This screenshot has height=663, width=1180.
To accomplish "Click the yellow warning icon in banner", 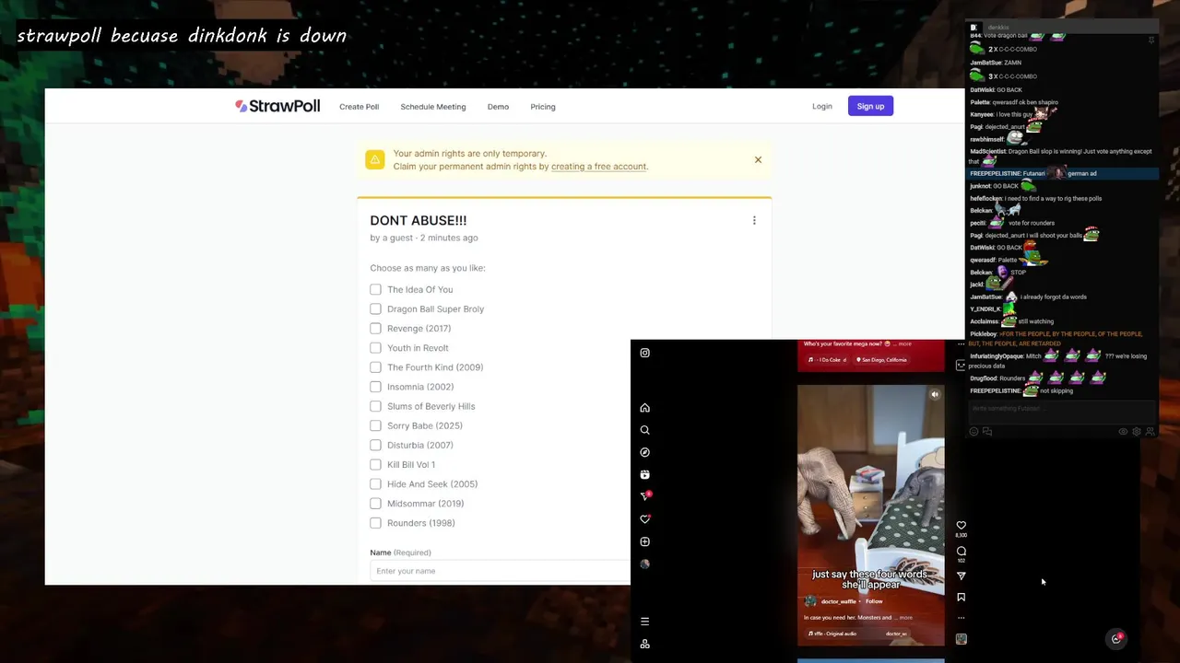I will pyautogui.click(x=375, y=159).
